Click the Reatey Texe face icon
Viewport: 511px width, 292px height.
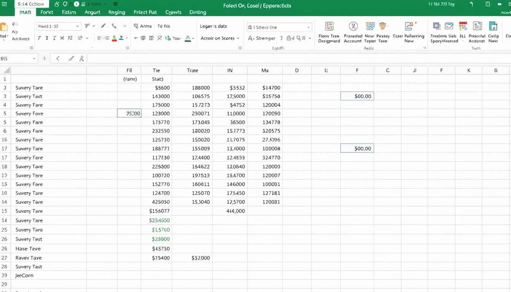pos(383,26)
